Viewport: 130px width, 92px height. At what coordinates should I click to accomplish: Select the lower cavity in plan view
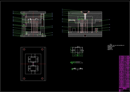pos(33,68)
